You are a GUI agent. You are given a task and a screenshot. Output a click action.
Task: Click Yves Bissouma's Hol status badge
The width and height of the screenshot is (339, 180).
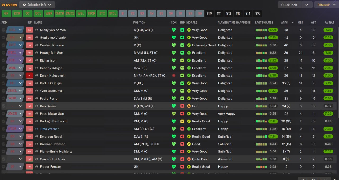pos(29,91)
